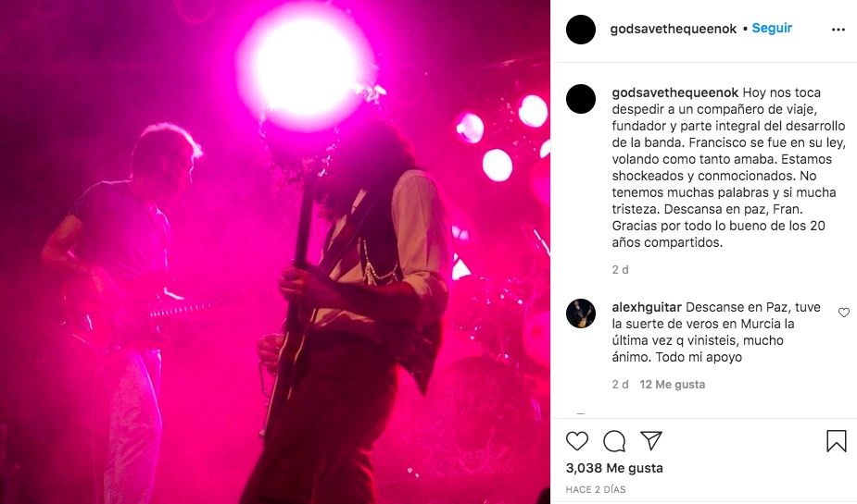View the 12 Me gusta on comment
Viewport: 857px width, 504px height.
coord(673,385)
